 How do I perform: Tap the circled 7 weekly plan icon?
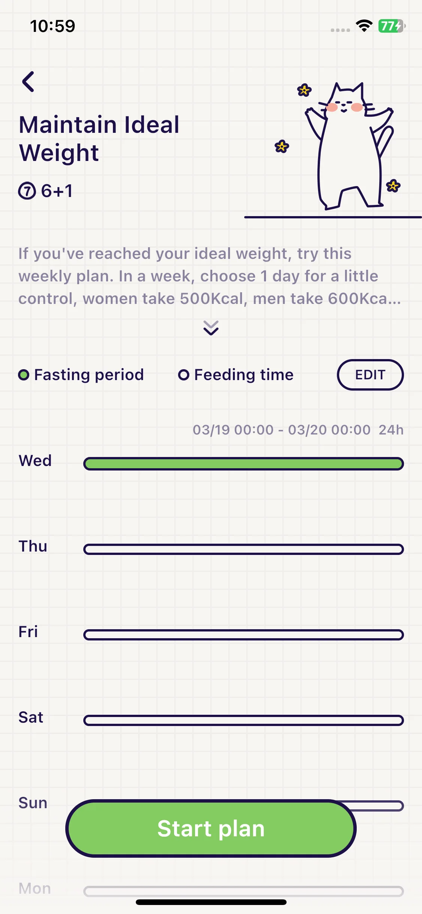27,191
